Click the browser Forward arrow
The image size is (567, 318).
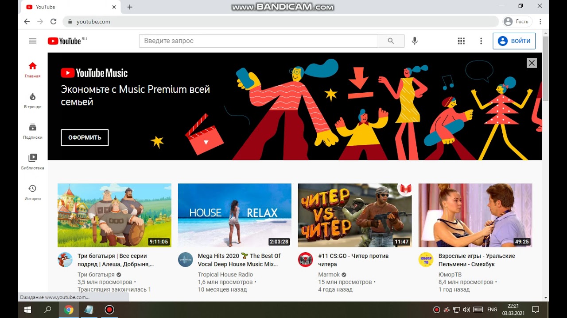[x=40, y=22]
